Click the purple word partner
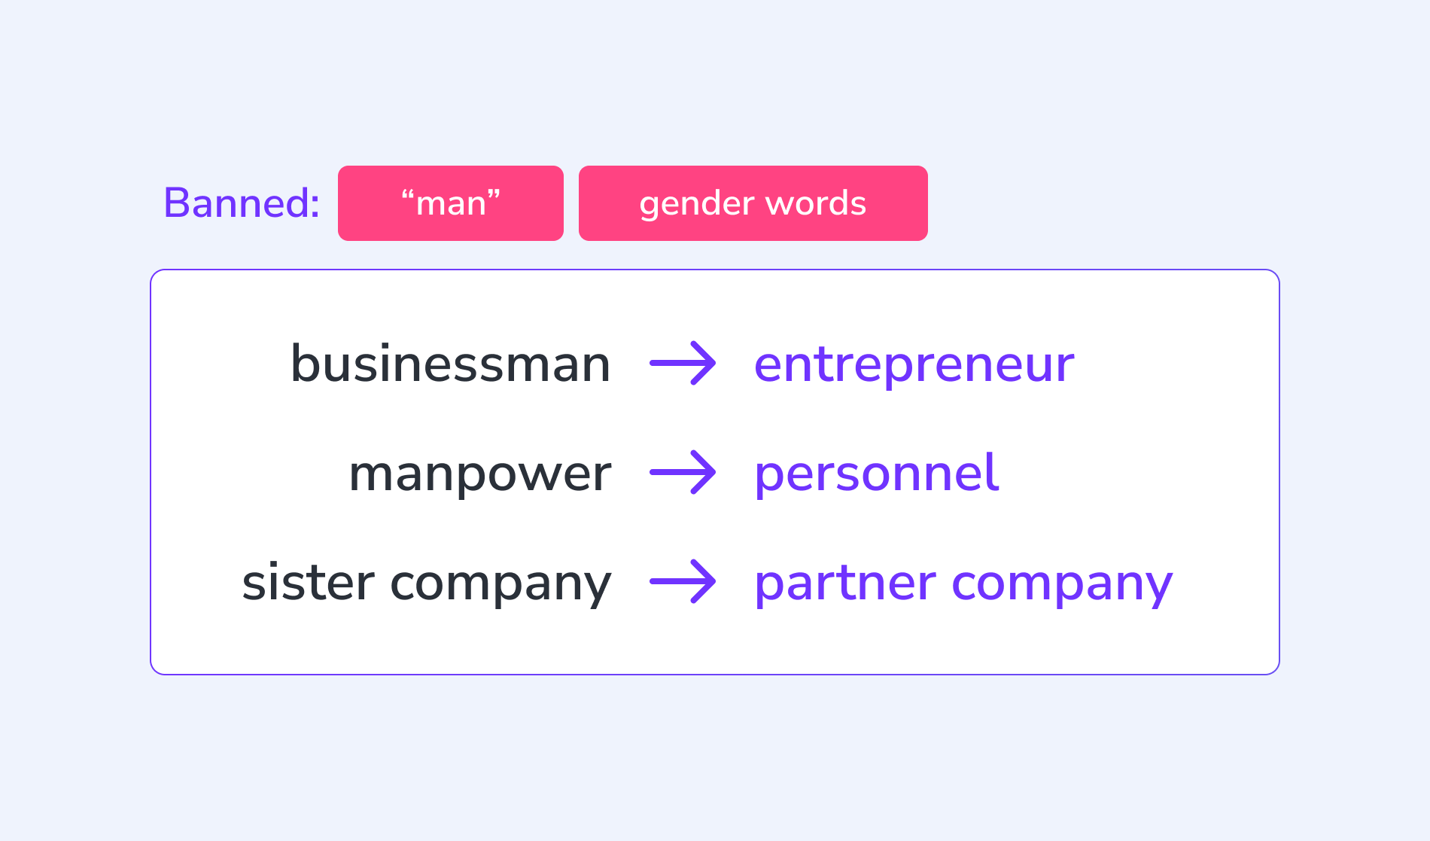 coord(845,583)
